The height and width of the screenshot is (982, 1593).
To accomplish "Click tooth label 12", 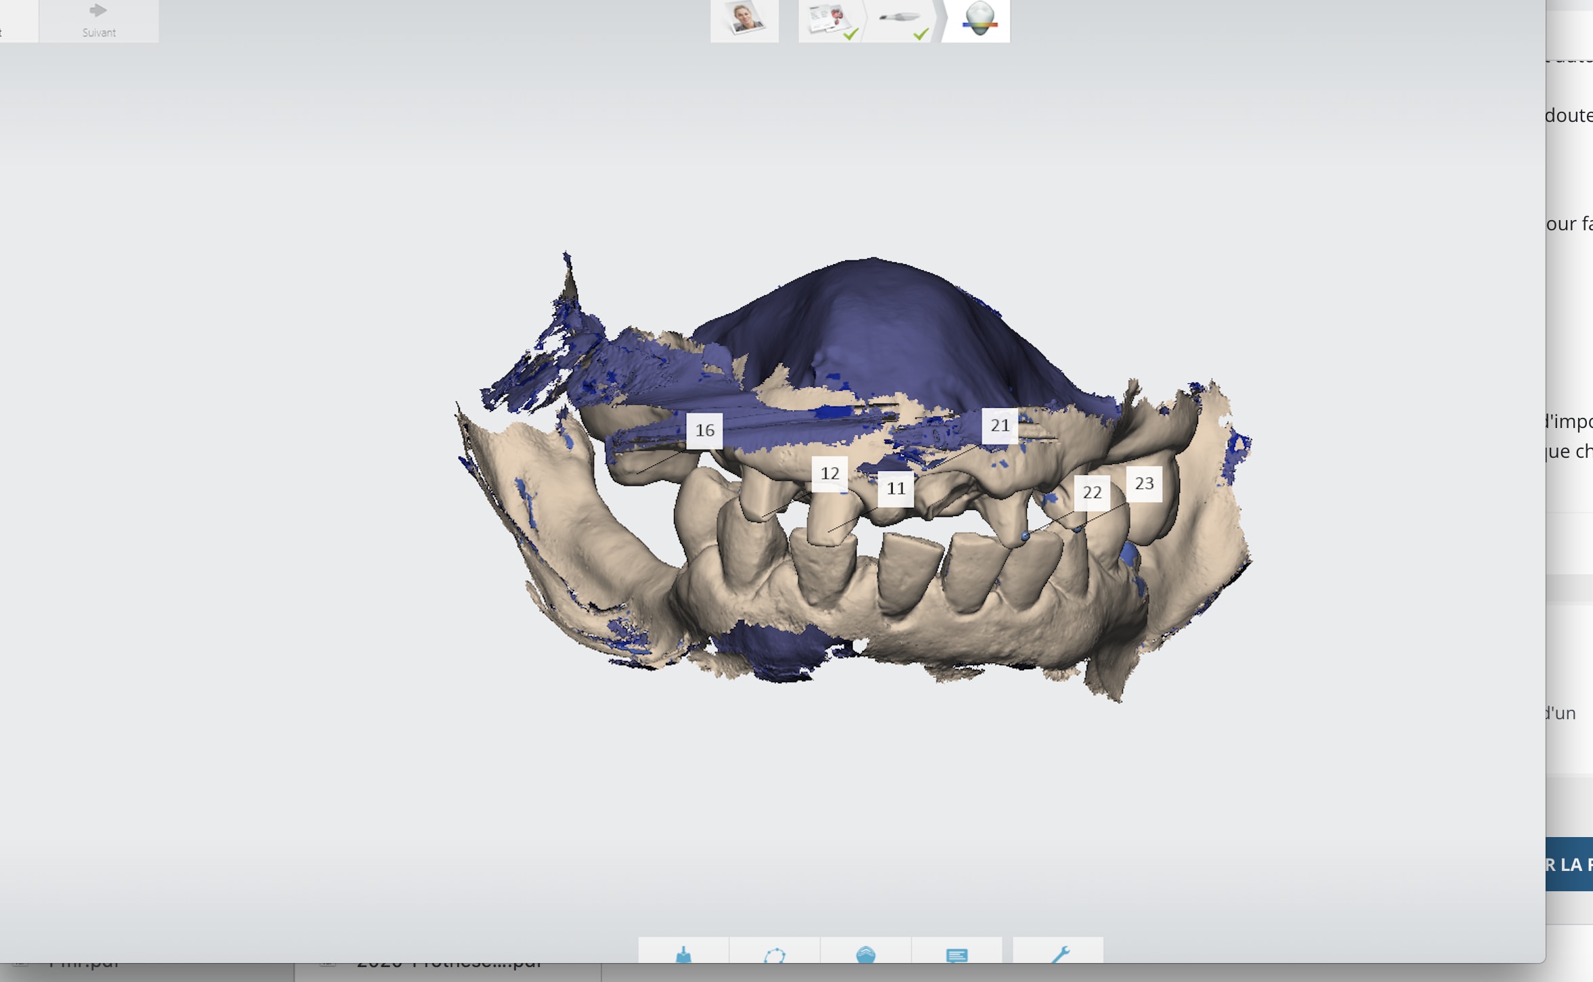I will point(830,474).
